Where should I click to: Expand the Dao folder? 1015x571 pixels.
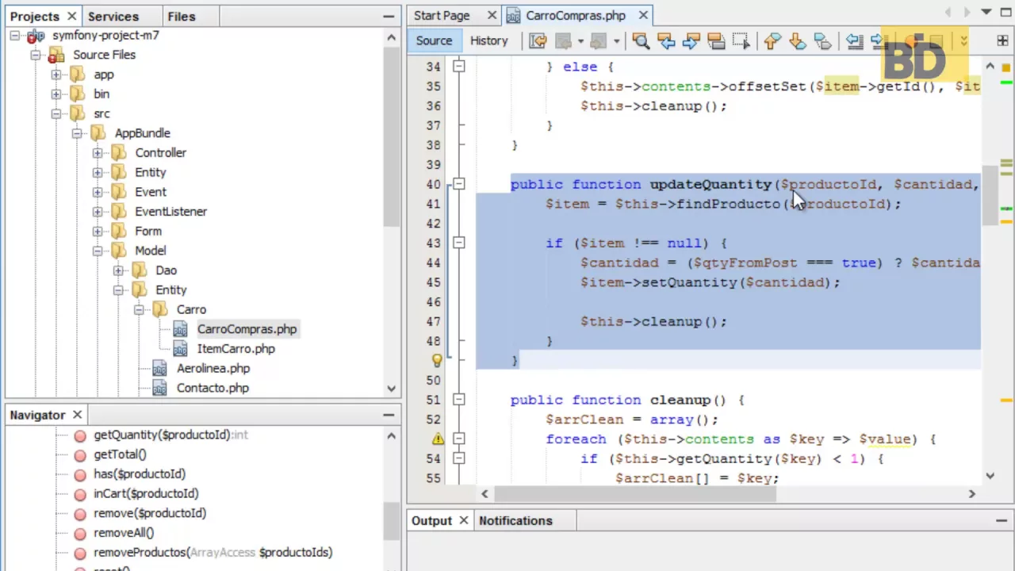tap(118, 270)
